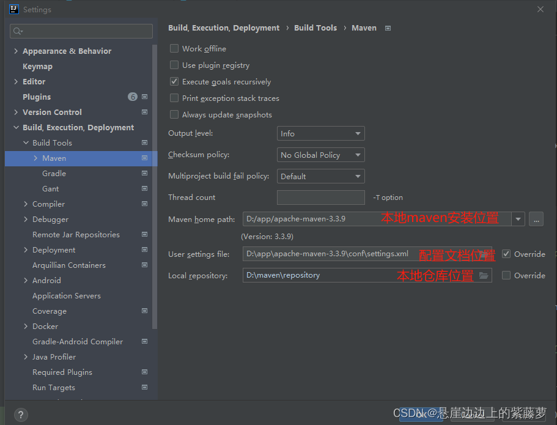Image resolution: width=557 pixels, height=425 pixels.
Task: Enable Use plugin registry checkbox
Action: pyautogui.click(x=174, y=65)
